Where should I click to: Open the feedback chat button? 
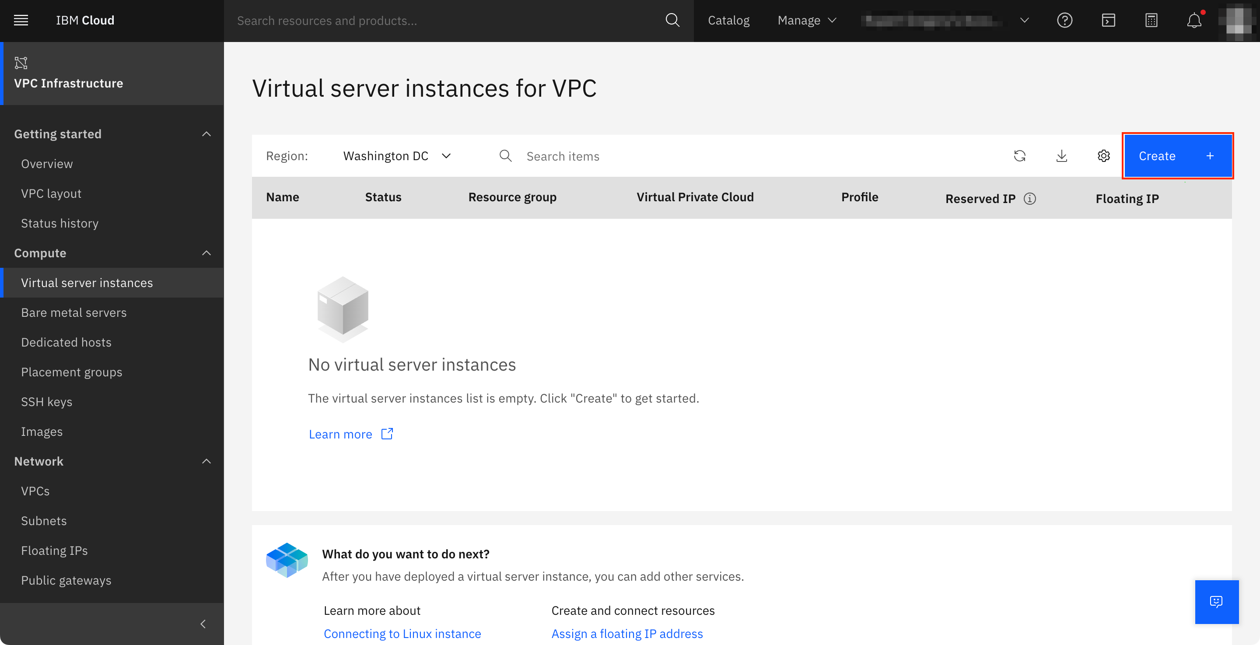1216,602
